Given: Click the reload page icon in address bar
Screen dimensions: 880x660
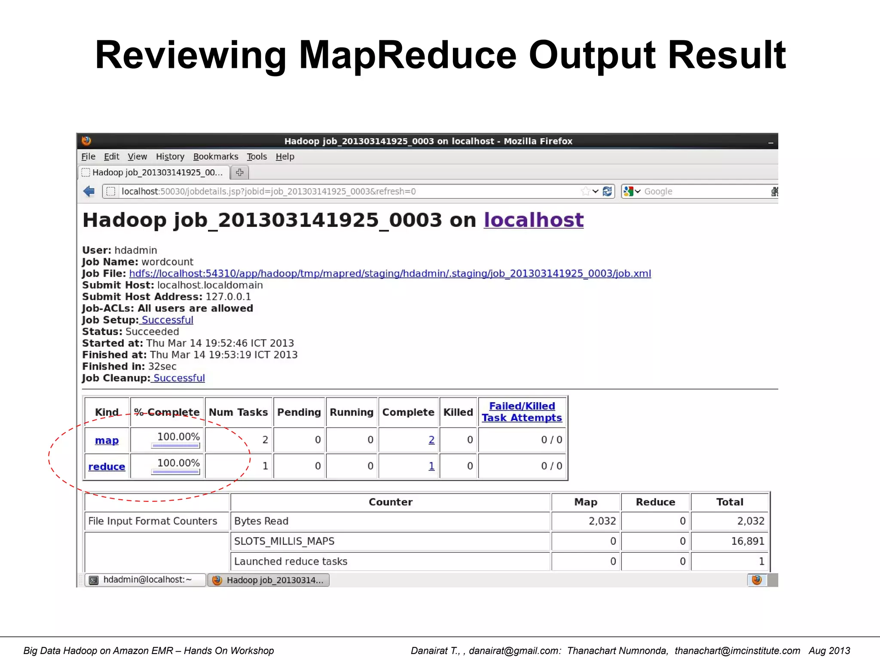Looking at the screenshot, I should pos(607,191).
